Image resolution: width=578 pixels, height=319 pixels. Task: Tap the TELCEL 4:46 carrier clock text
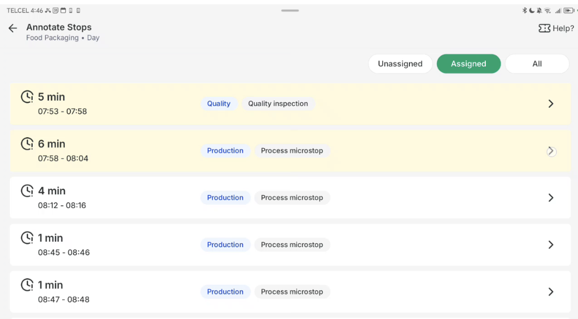[x=25, y=11]
